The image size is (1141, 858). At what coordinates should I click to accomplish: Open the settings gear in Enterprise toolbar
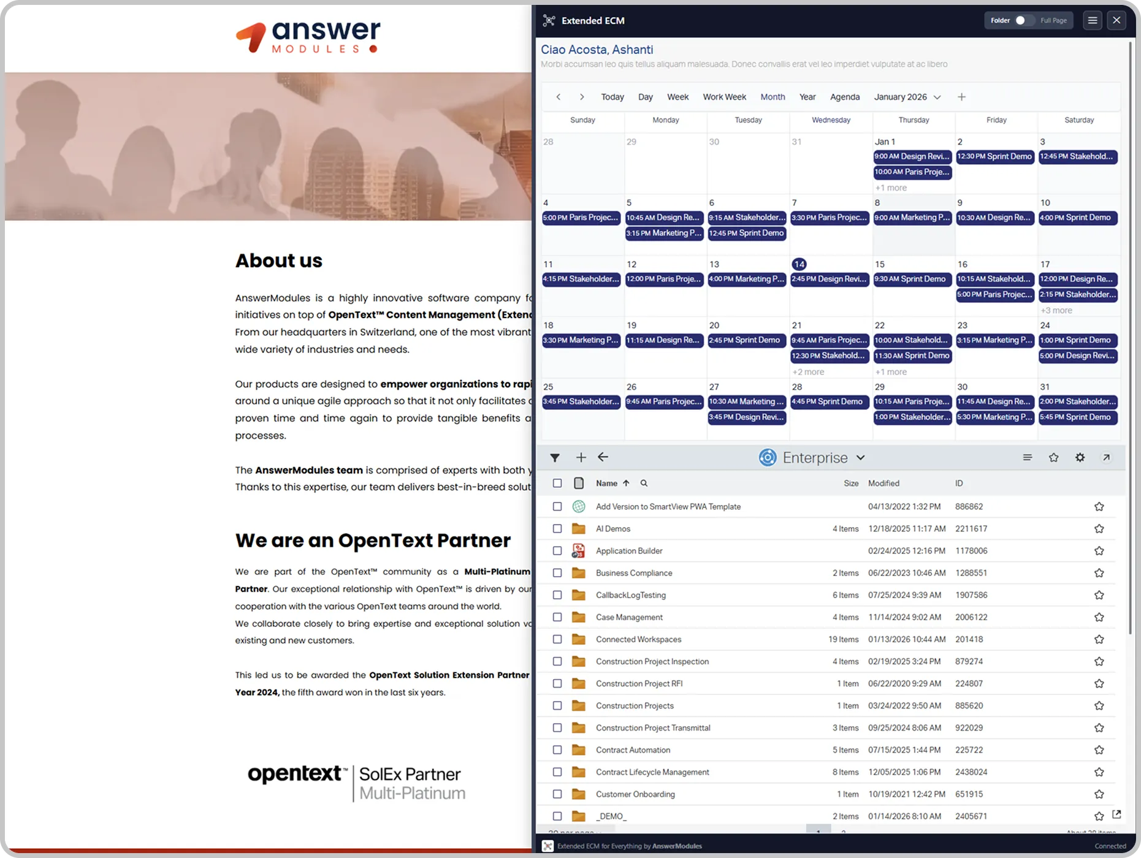click(1080, 458)
